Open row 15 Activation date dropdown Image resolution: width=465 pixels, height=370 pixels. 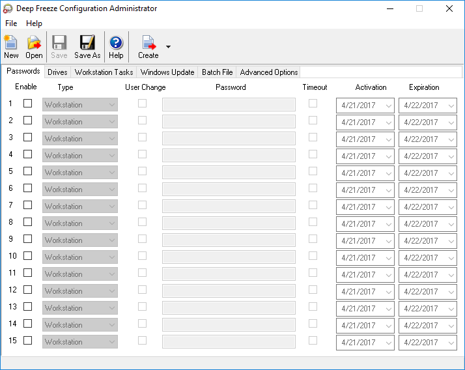point(389,343)
